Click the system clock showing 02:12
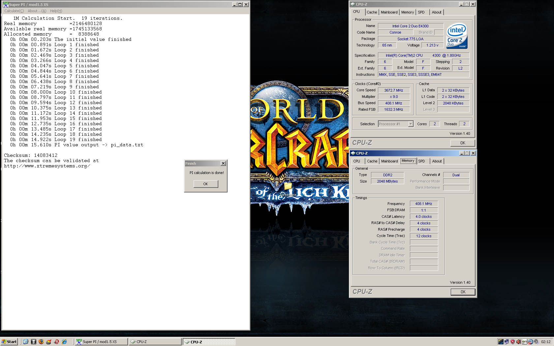This screenshot has height=346, width=554. point(546,342)
